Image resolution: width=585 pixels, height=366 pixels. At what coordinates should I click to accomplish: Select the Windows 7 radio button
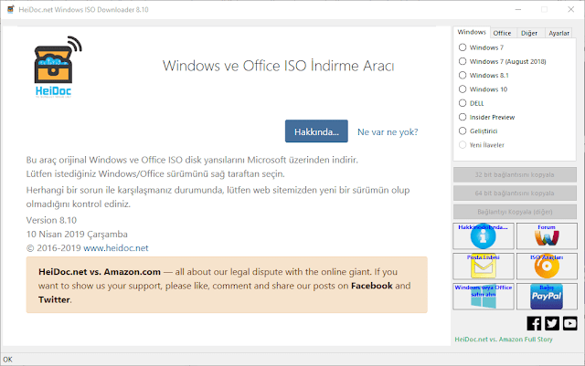[463, 47]
